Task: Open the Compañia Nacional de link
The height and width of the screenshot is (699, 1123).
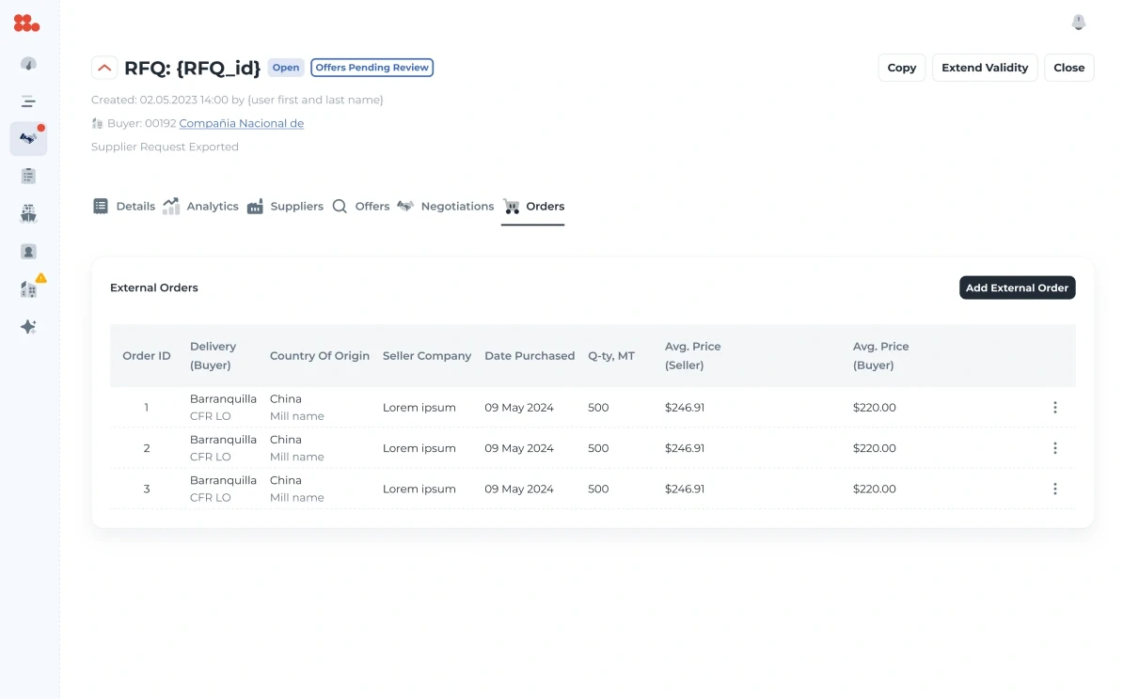Action: 242,123
